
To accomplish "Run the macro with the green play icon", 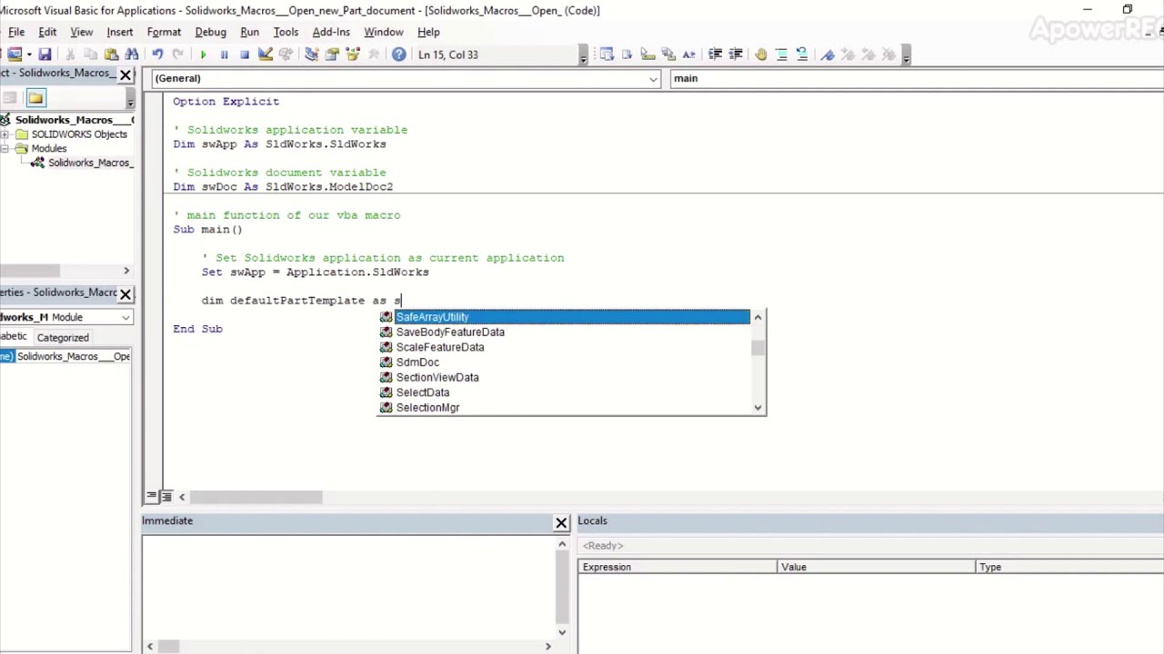I will (x=203, y=54).
